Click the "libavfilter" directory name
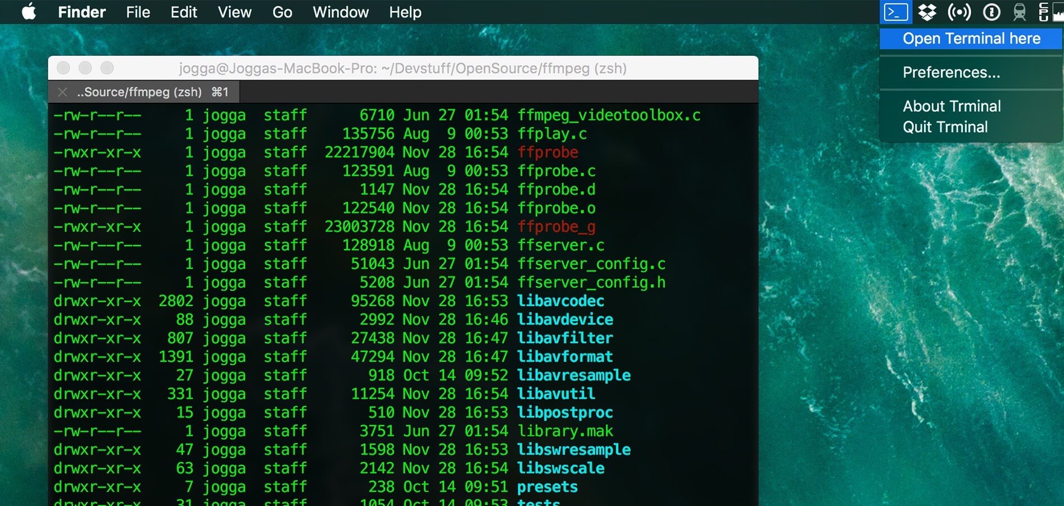The image size is (1064, 506). [x=565, y=338]
